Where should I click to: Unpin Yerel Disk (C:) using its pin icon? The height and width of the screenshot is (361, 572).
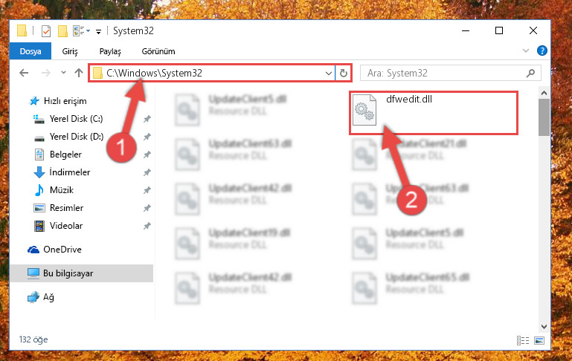tap(147, 119)
